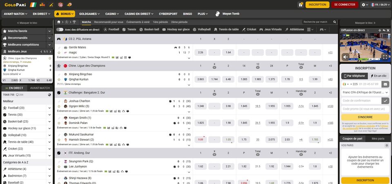The height and width of the screenshot is (184, 392).
Task: Favorite the Mukund Sasikumar vs Hamish Stewart star
Action: click(x=59, y=140)
